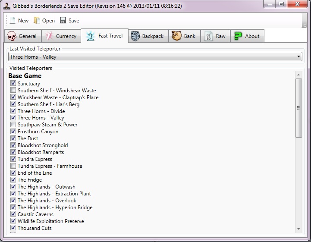Uncheck Windshear Waste - Claptrap's Place
This screenshot has width=311, height=242.
tap(13, 97)
